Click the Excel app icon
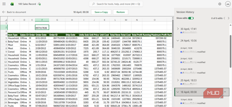The image size is (232, 107). click(12, 4)
